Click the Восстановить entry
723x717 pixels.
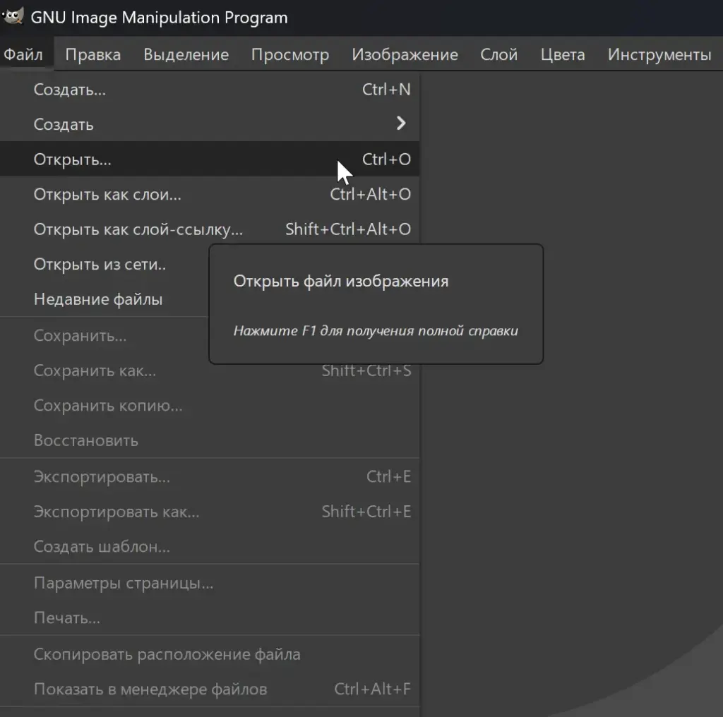(x=209, y=440)
